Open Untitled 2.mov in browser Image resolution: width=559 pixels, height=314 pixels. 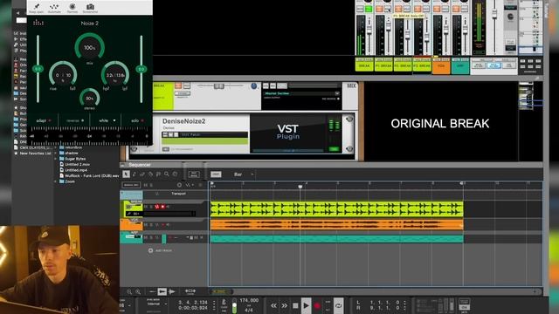click(x=78, y=165)
